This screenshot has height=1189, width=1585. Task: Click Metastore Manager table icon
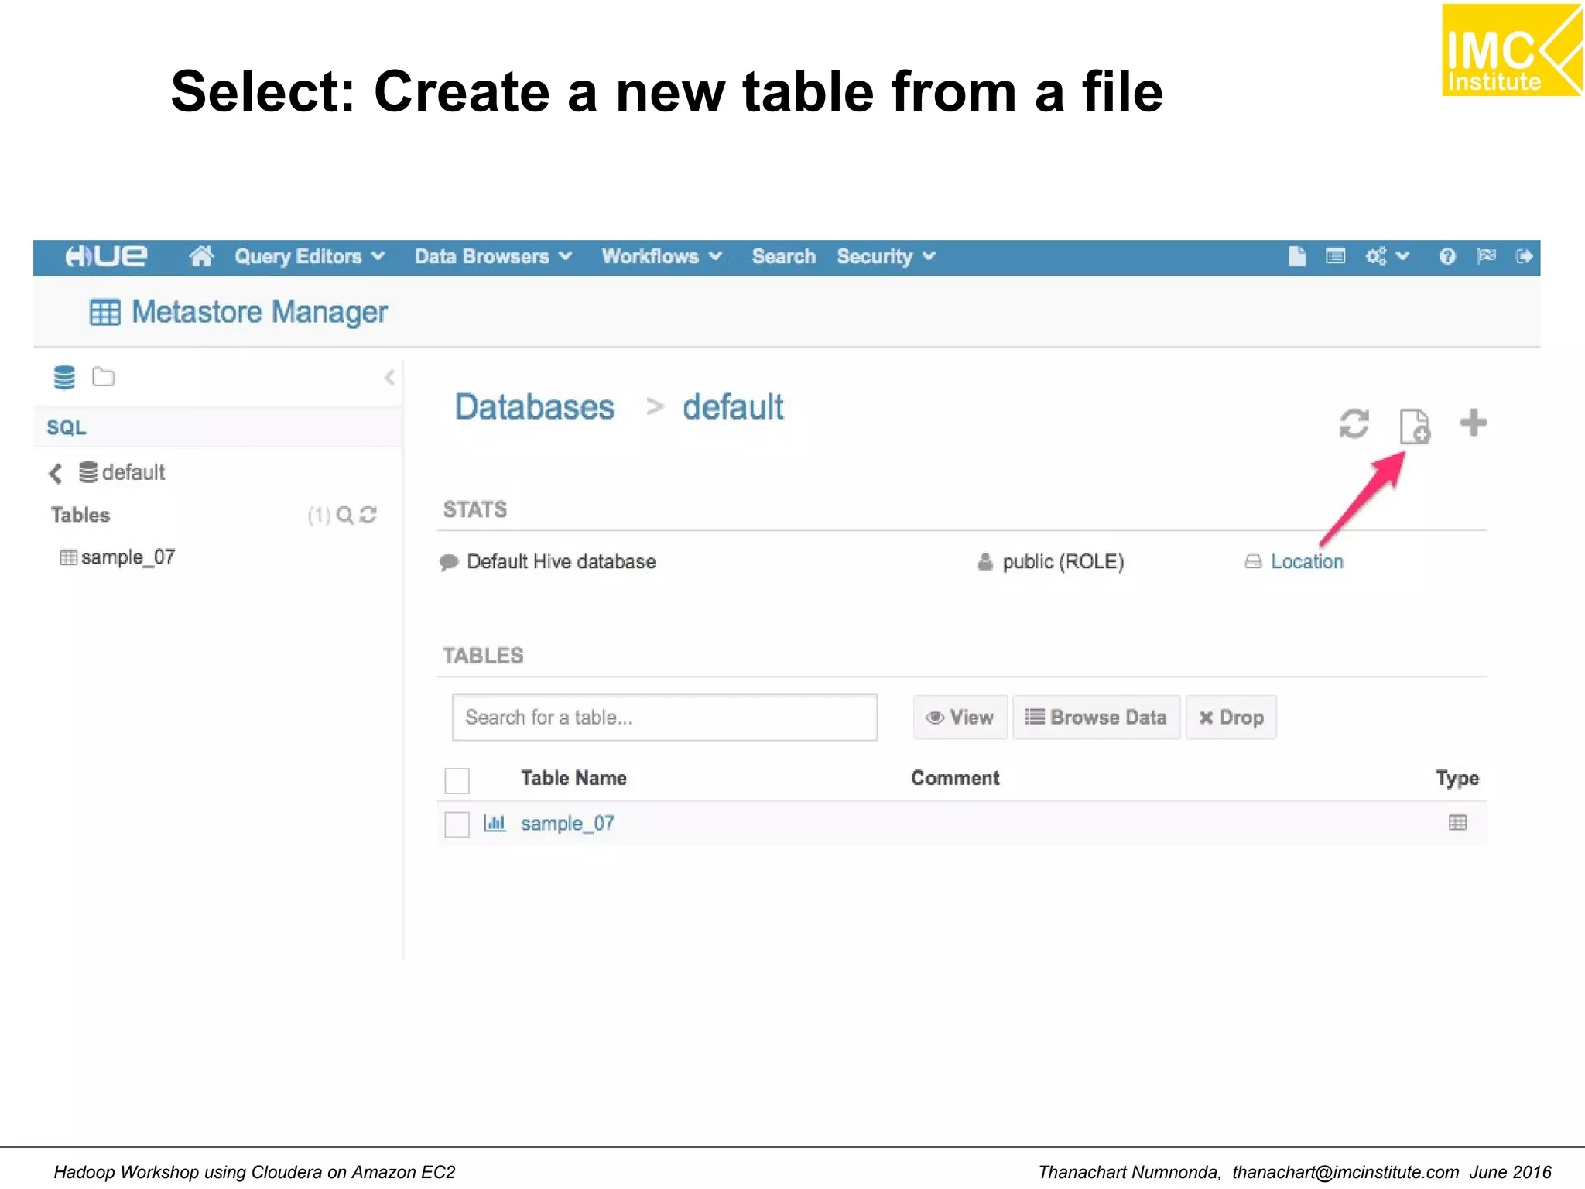pyautogui.click(x=104, y=313)
